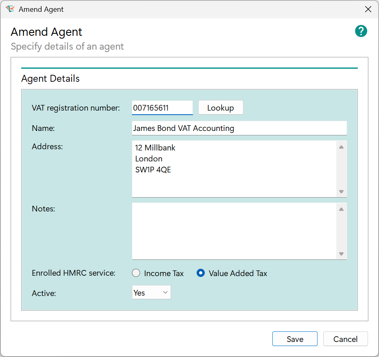Open the Active dropdown showing Yes
The height and width of the screenshot is (357, 379).
click(x=151, y=292)
